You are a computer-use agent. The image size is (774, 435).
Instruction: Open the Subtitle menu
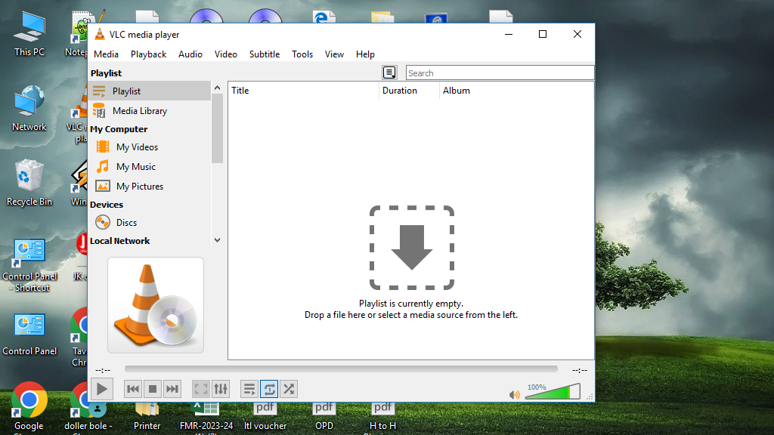(x=265, y=54)
